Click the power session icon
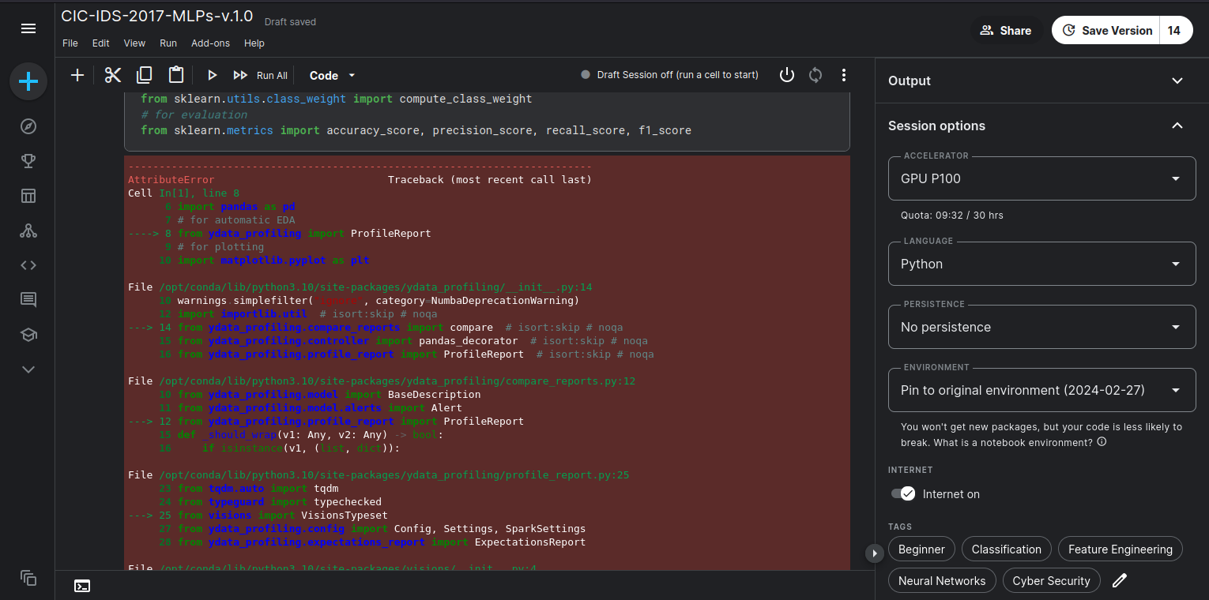The width and height of the screenshot is (1209, 600). click(x=786, y=75)
